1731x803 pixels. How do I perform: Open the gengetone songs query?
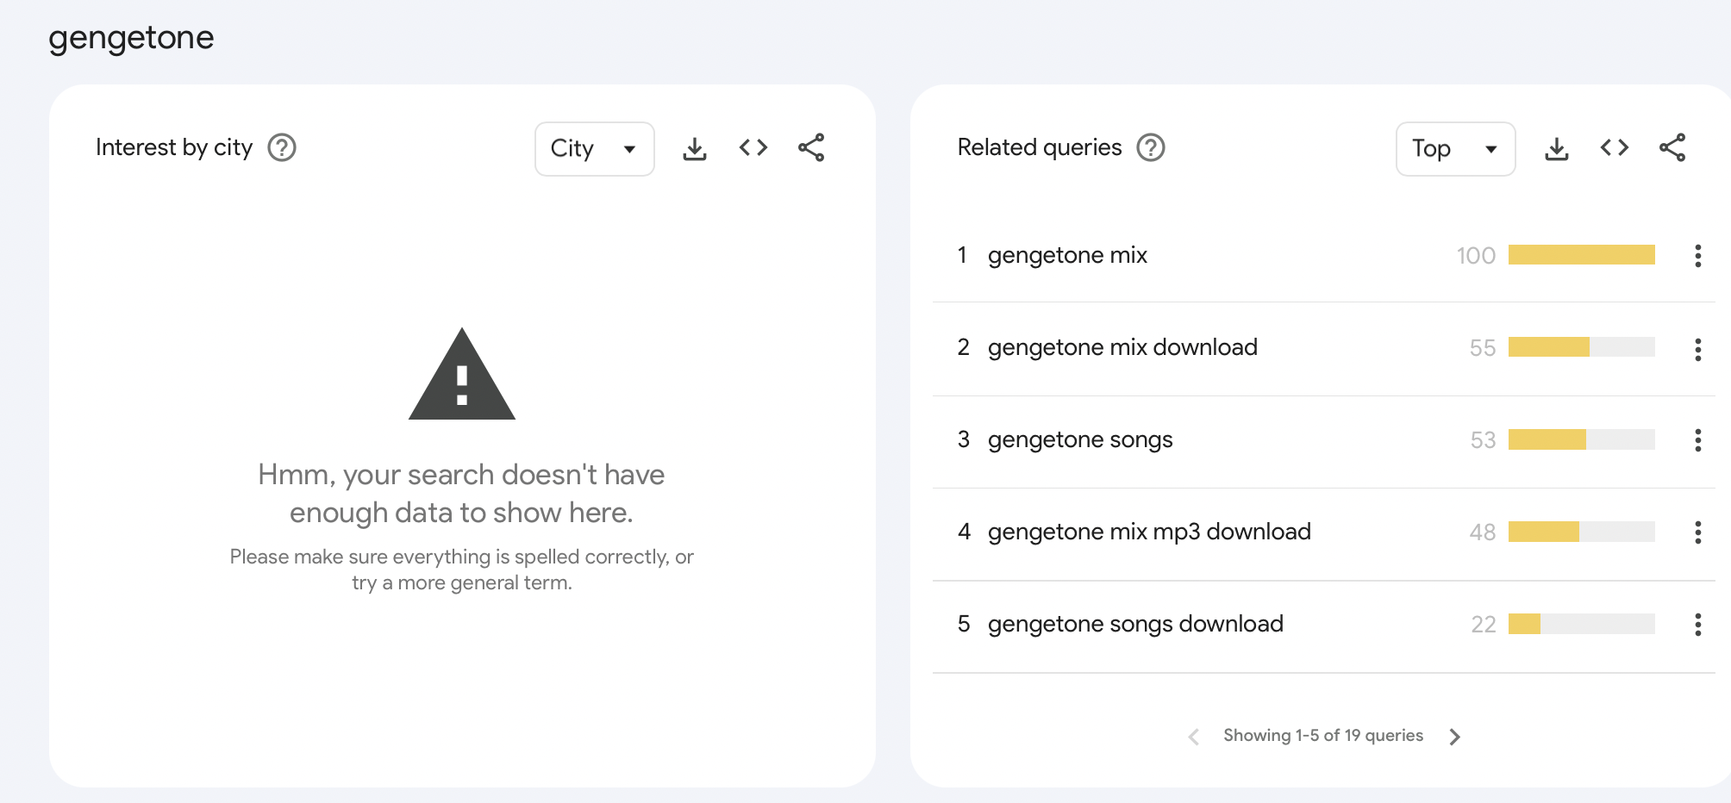pyautogui.click(x=1080, y=440)
